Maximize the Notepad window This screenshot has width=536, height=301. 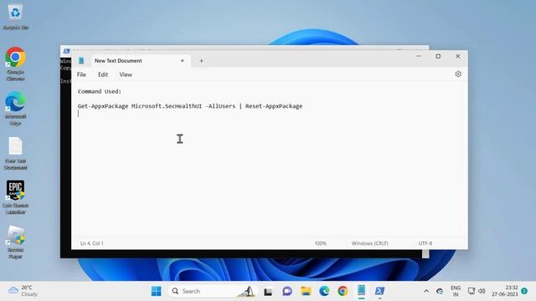pos(438,56)
